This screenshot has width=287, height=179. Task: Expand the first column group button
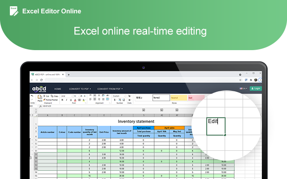(143, 110)
